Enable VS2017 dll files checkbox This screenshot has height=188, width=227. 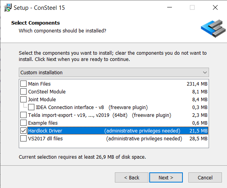coord(23,138)
